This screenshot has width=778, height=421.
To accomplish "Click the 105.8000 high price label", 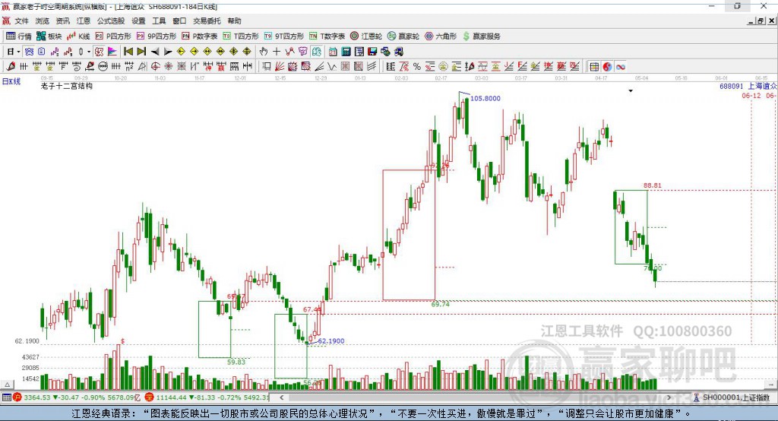I will (485, 98).
